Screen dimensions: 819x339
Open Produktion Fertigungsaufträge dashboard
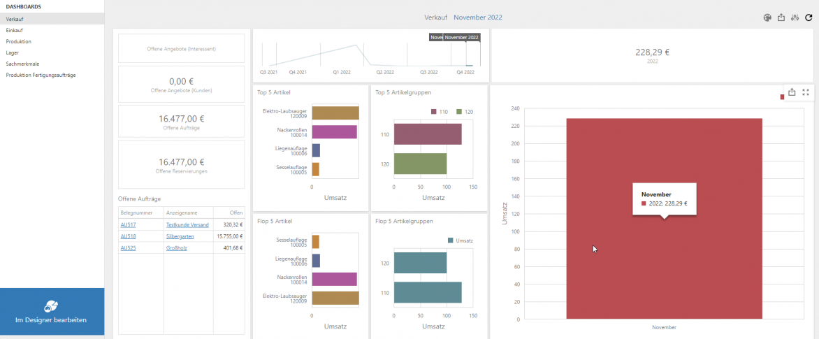pyautogui.click(x=52, y=75)
